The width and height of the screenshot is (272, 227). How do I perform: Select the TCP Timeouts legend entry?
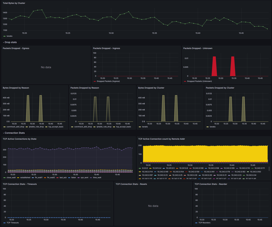click(x=13, y=223)
